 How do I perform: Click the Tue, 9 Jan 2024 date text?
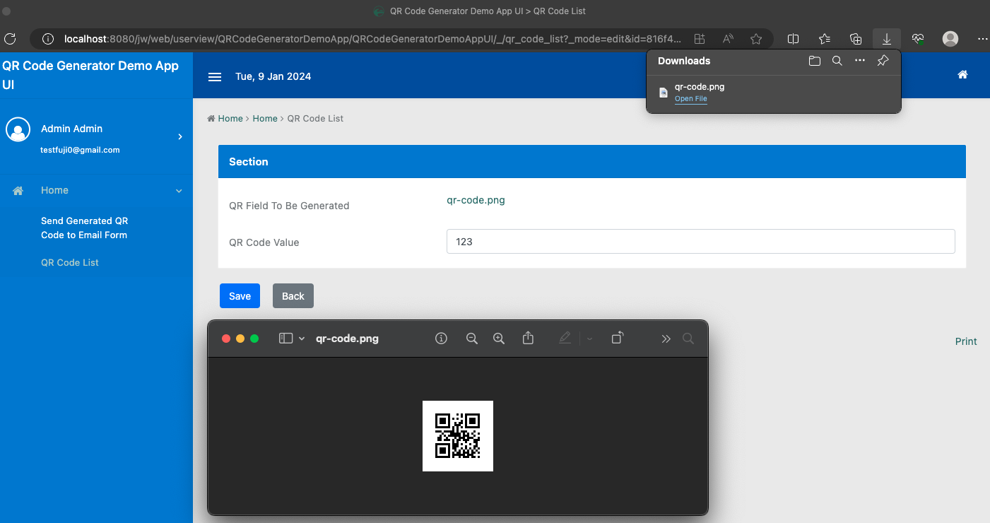[273, 76]
